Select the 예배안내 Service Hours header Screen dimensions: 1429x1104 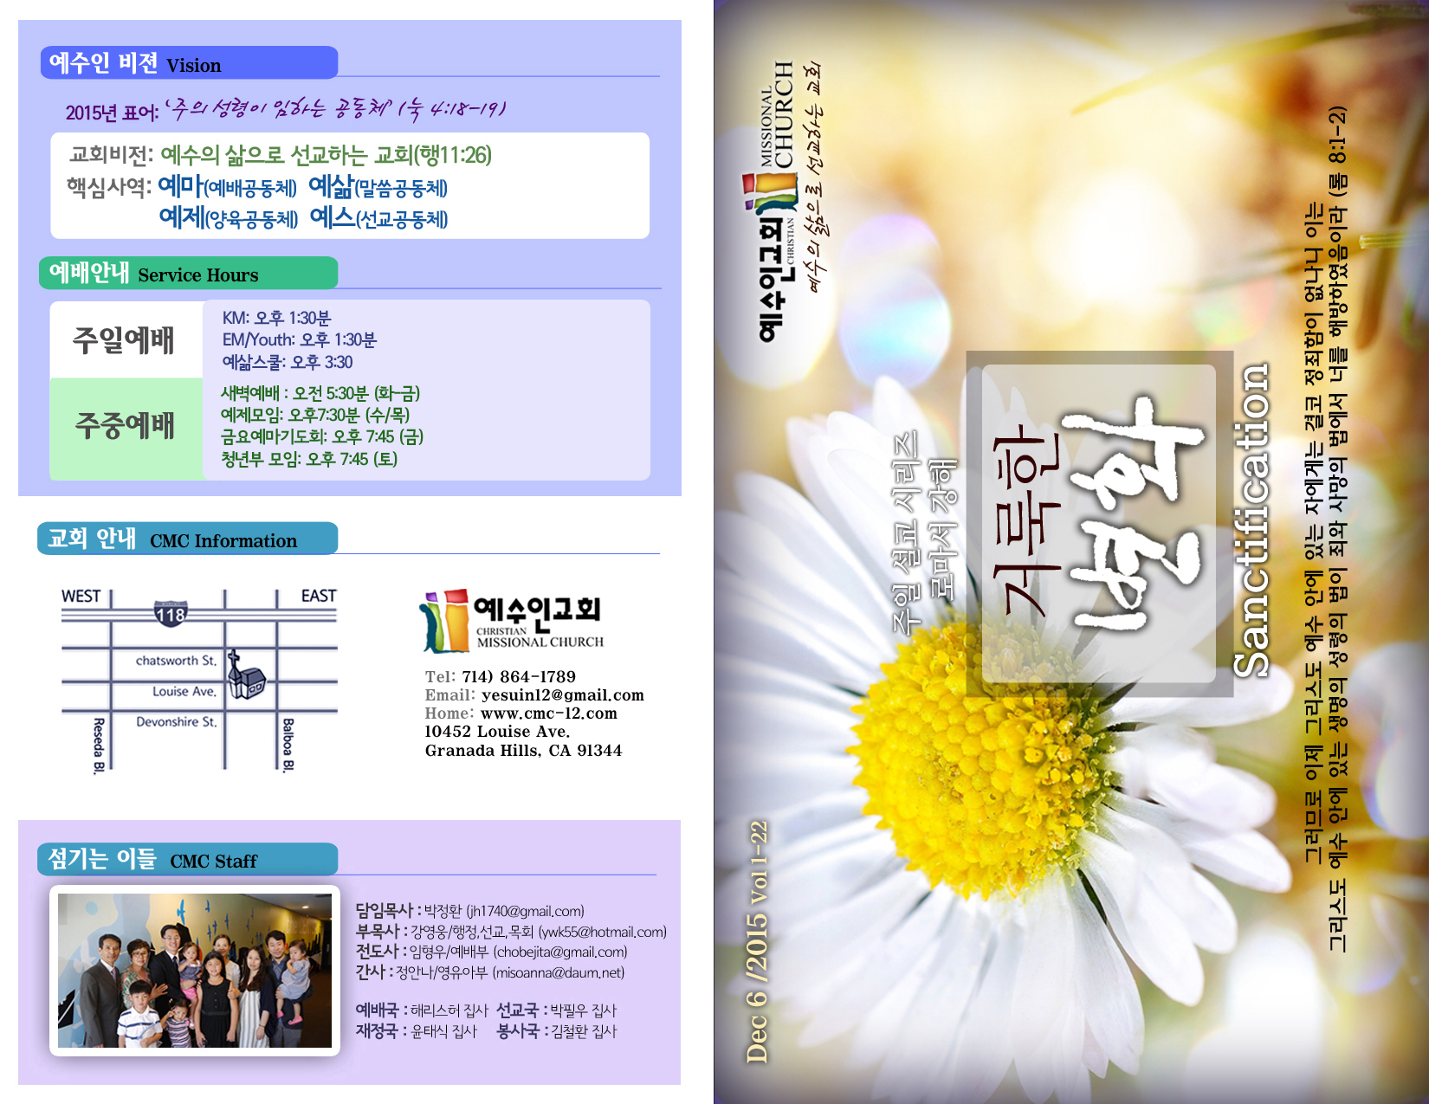coord(188,274)
